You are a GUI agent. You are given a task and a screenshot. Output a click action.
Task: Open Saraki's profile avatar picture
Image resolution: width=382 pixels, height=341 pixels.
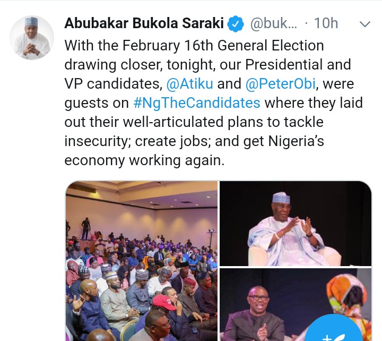tap(32, 38)
